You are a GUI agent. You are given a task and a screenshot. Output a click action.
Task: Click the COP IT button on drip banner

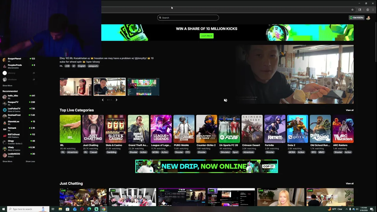pos(268,166)
